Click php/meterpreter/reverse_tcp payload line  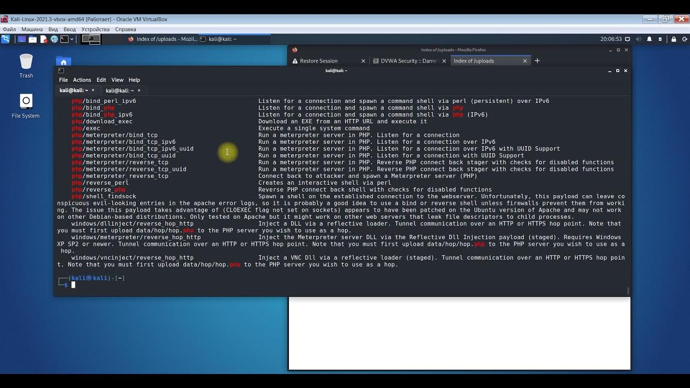(343, 162)
